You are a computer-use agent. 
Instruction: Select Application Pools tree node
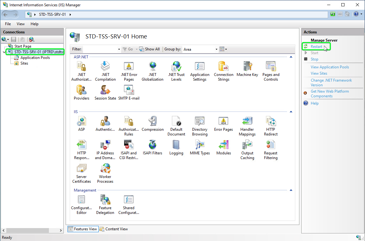[x=35, y=58]
